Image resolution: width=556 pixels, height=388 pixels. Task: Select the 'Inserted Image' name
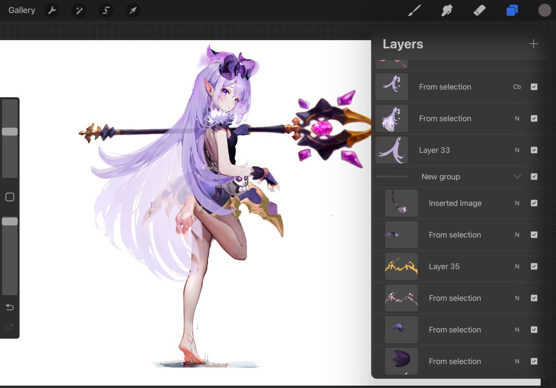pyautogui.click(x=455, y=203)
